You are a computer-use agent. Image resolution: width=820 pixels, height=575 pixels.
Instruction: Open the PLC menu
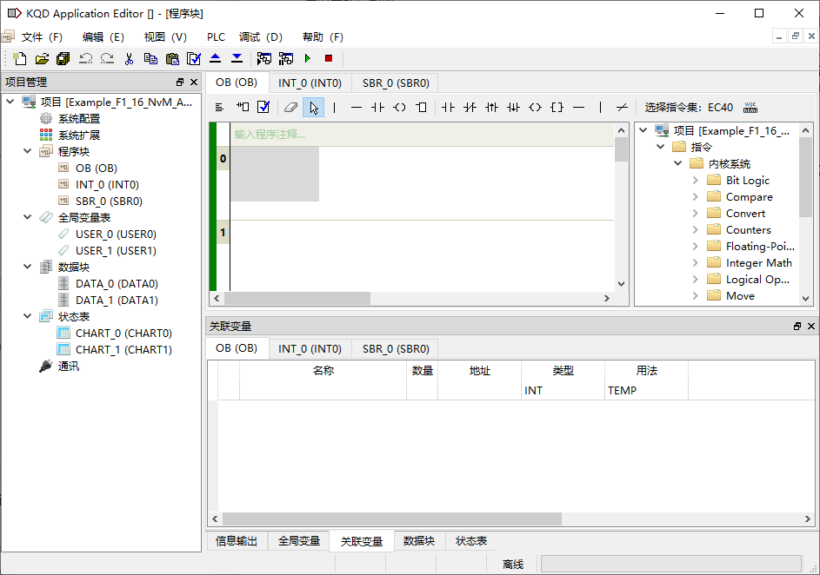[216, 37]
